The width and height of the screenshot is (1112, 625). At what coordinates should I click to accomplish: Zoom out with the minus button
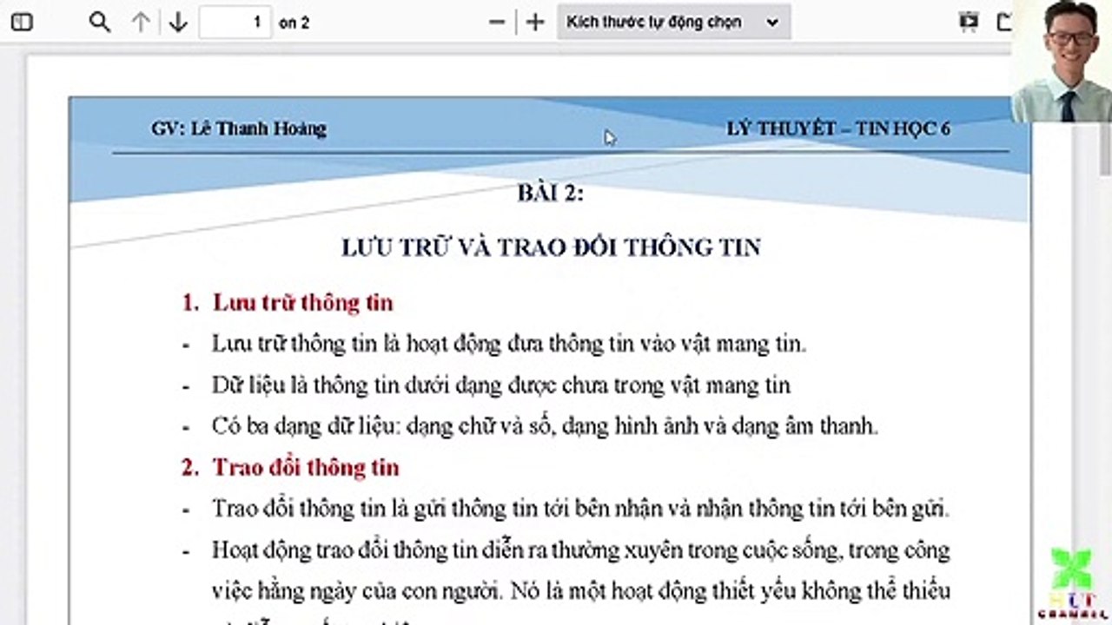point(497,23)
